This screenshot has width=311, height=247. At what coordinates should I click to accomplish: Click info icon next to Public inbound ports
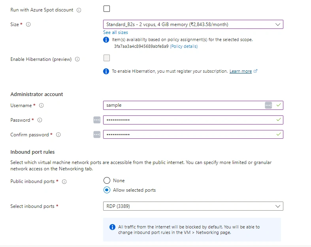(64, 181)
